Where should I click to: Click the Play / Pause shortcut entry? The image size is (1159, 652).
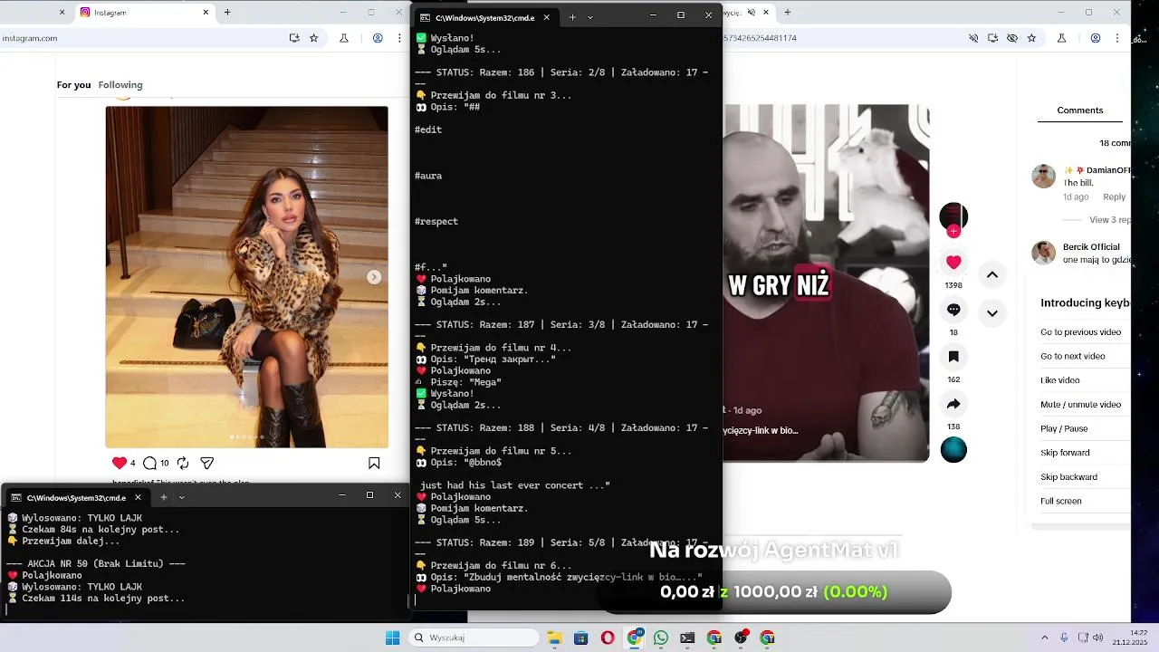coord(1064,428)
